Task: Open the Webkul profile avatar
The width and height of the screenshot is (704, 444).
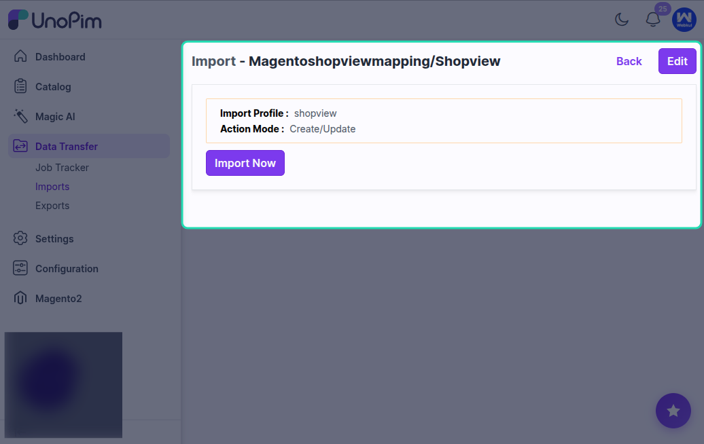Action: pyautogui.click(x=684, y=20)
